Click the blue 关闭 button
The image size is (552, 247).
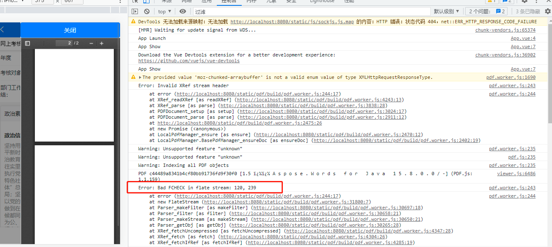tap(70, 30)
